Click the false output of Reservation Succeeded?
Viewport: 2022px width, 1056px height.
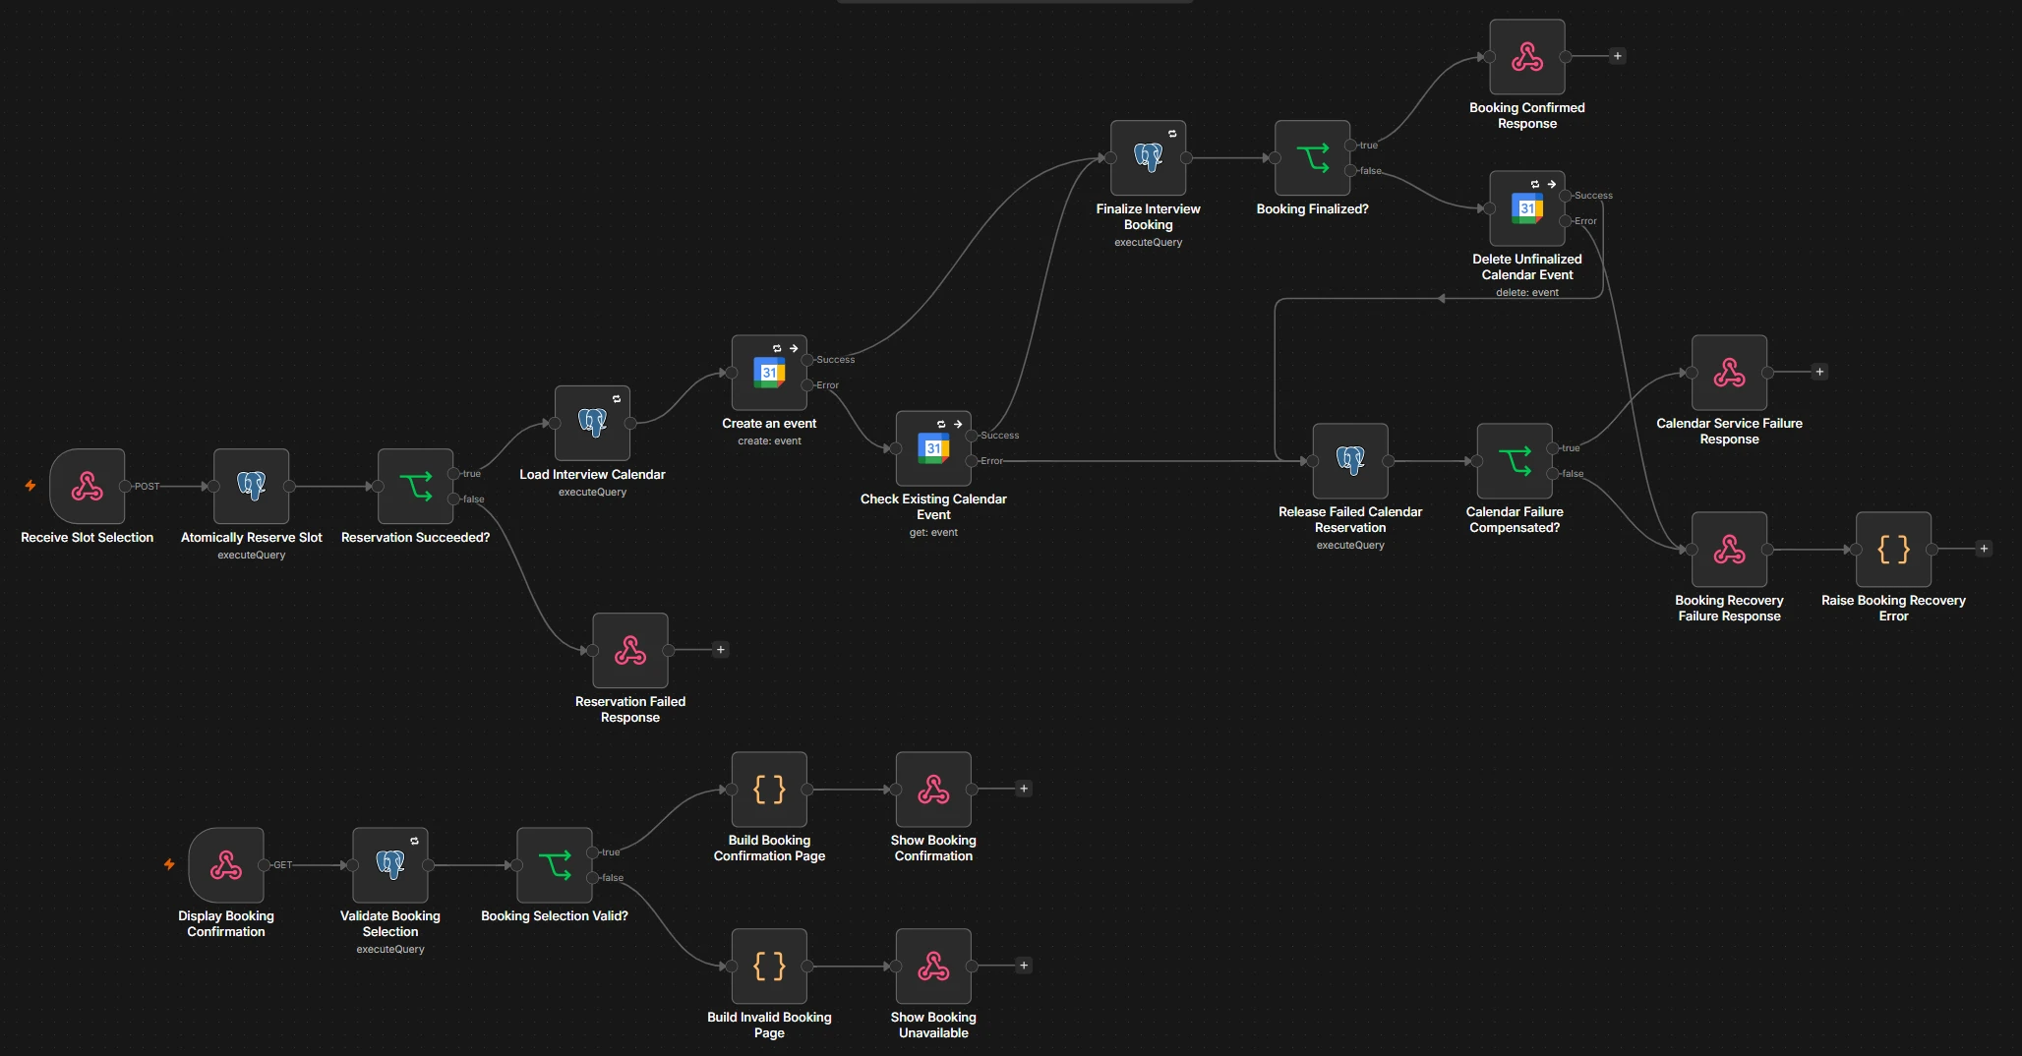point(454,499)
